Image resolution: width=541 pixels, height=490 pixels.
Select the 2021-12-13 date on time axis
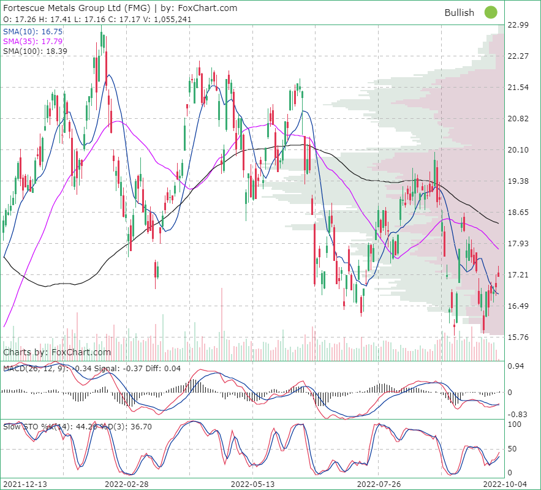pyautogui.click(x=25, y=483)
